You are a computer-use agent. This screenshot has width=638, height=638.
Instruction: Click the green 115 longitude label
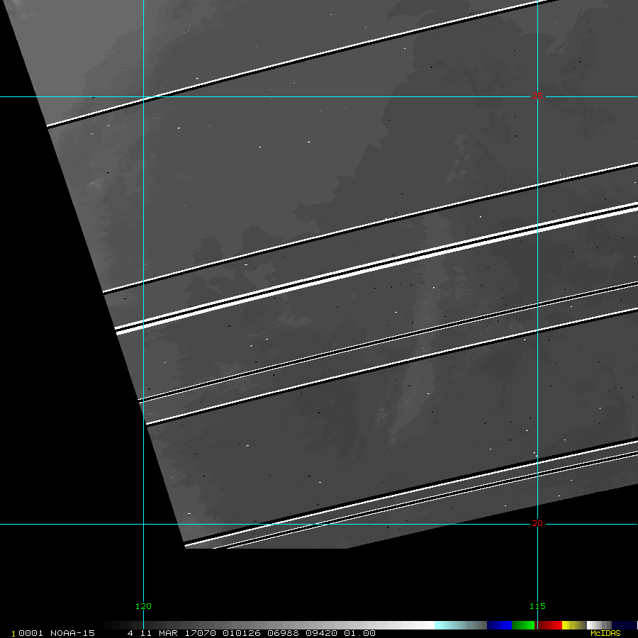[537, 606]
